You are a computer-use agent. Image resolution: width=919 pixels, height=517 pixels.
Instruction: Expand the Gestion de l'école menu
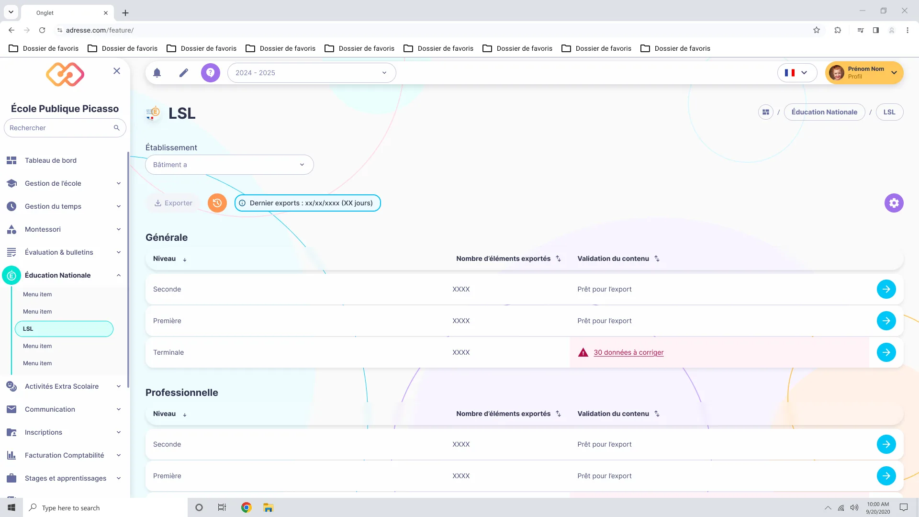tap(64, 183)
